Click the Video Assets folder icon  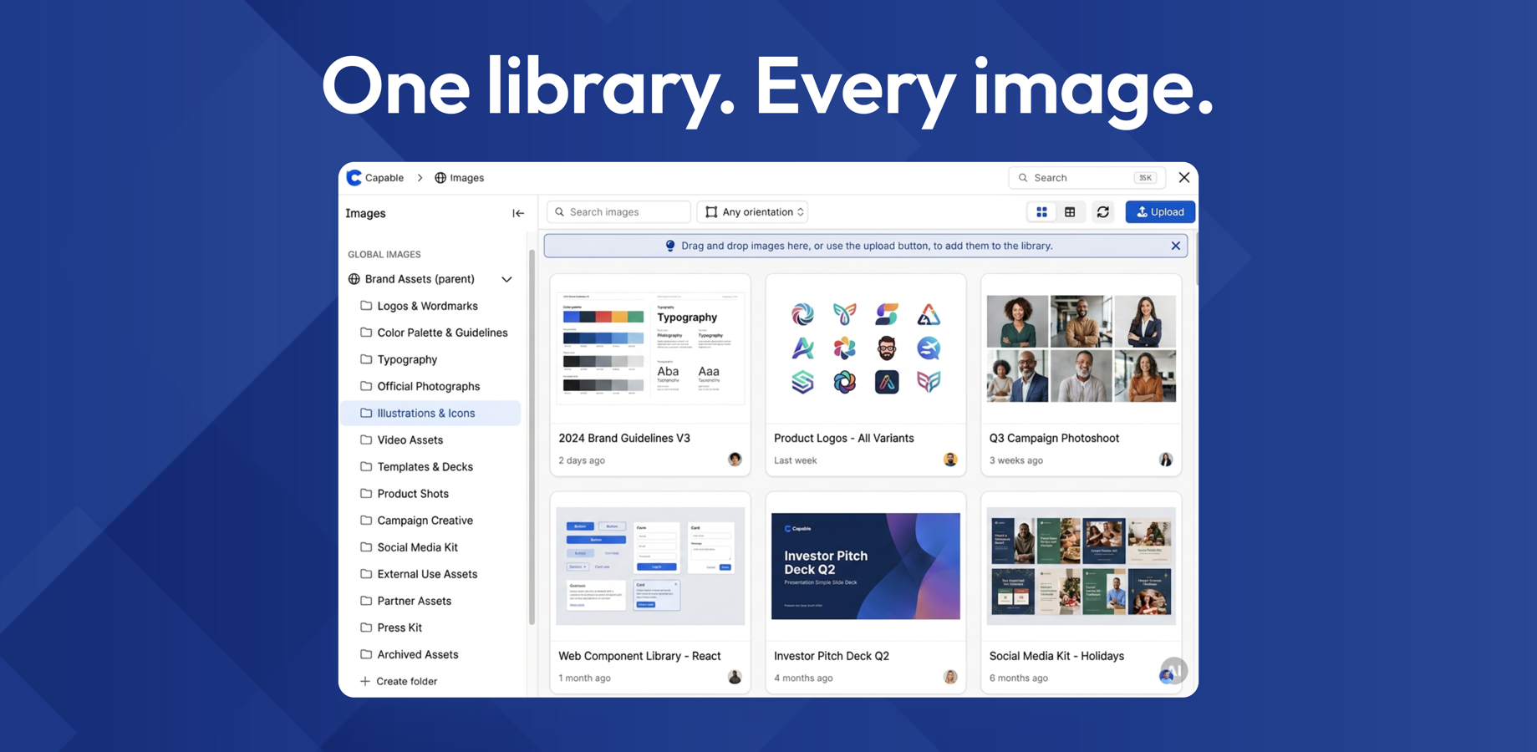[x=366, y=440]
